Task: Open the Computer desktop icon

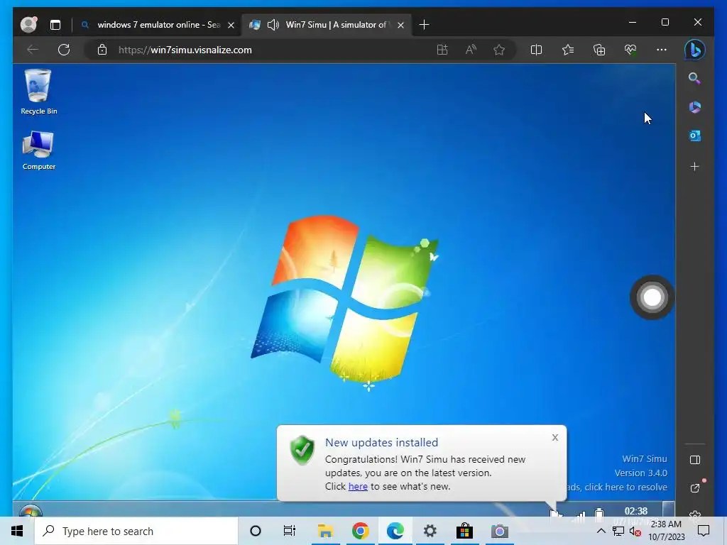Action: (38, 150)
